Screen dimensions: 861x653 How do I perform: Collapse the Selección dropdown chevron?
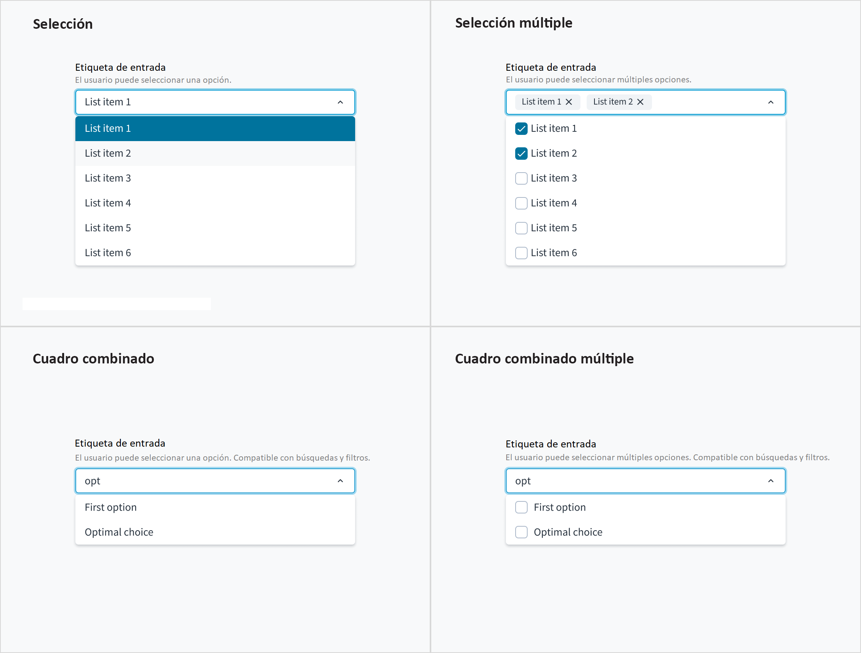tap(340, 102)
